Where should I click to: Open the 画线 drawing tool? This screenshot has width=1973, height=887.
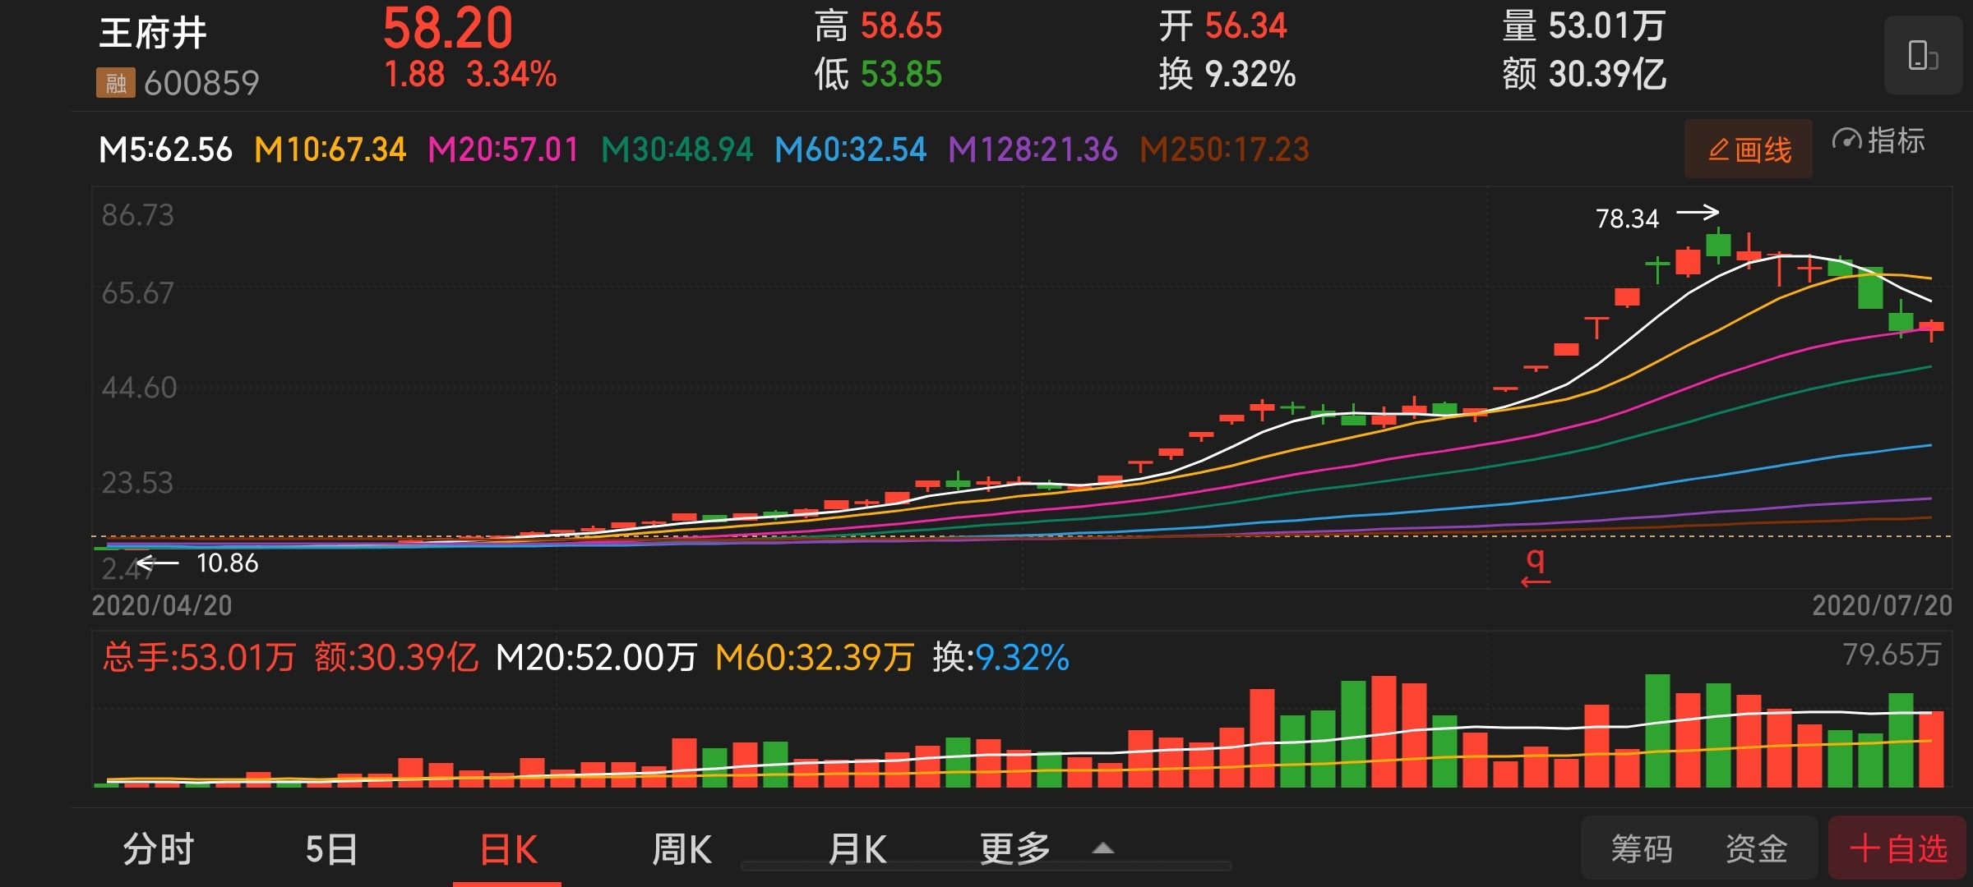1749,149
